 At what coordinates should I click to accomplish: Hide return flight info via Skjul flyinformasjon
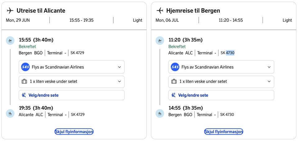point(223,132)
